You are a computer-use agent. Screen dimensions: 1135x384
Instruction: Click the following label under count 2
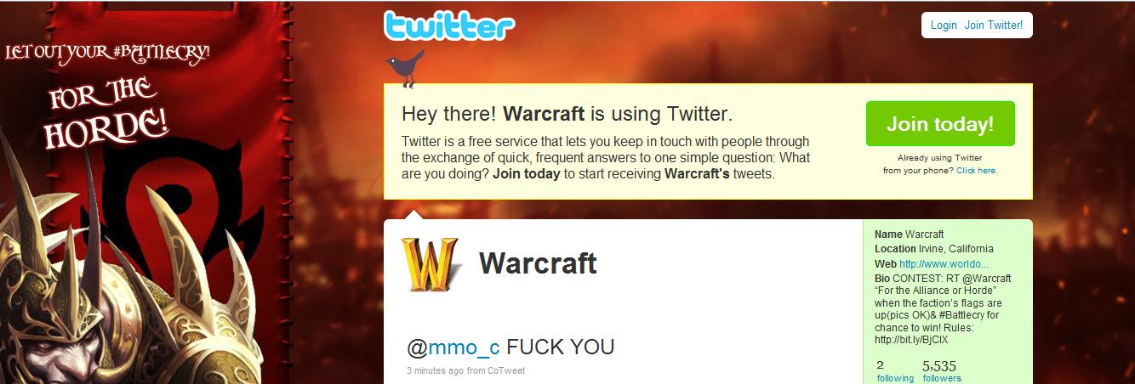895,379
